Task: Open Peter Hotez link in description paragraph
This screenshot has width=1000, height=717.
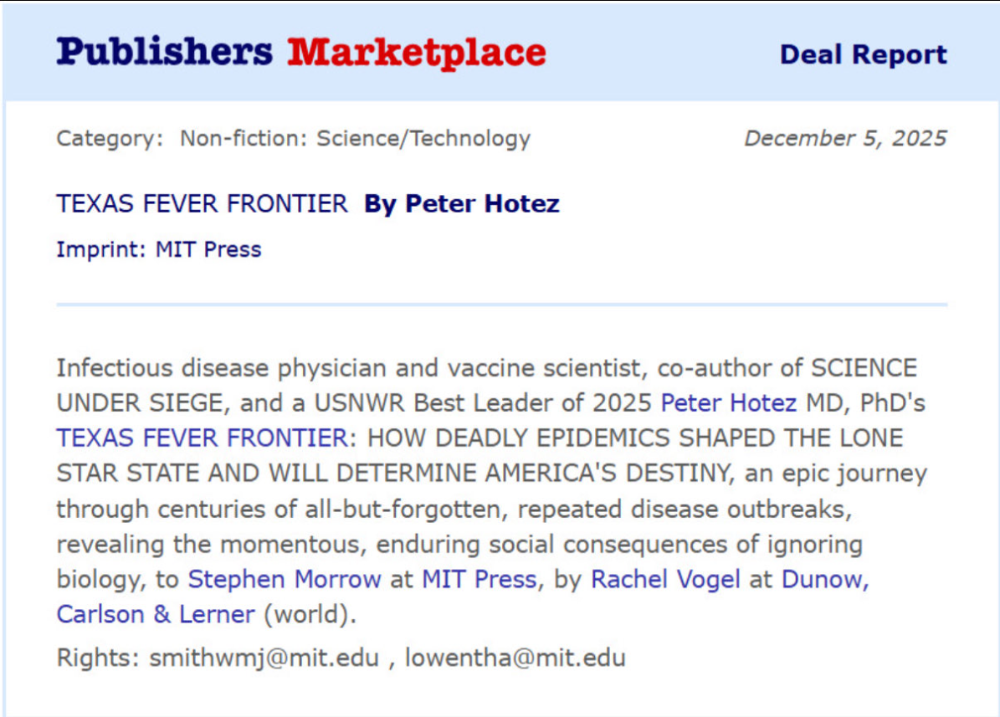Action: [x=728, y=402]
